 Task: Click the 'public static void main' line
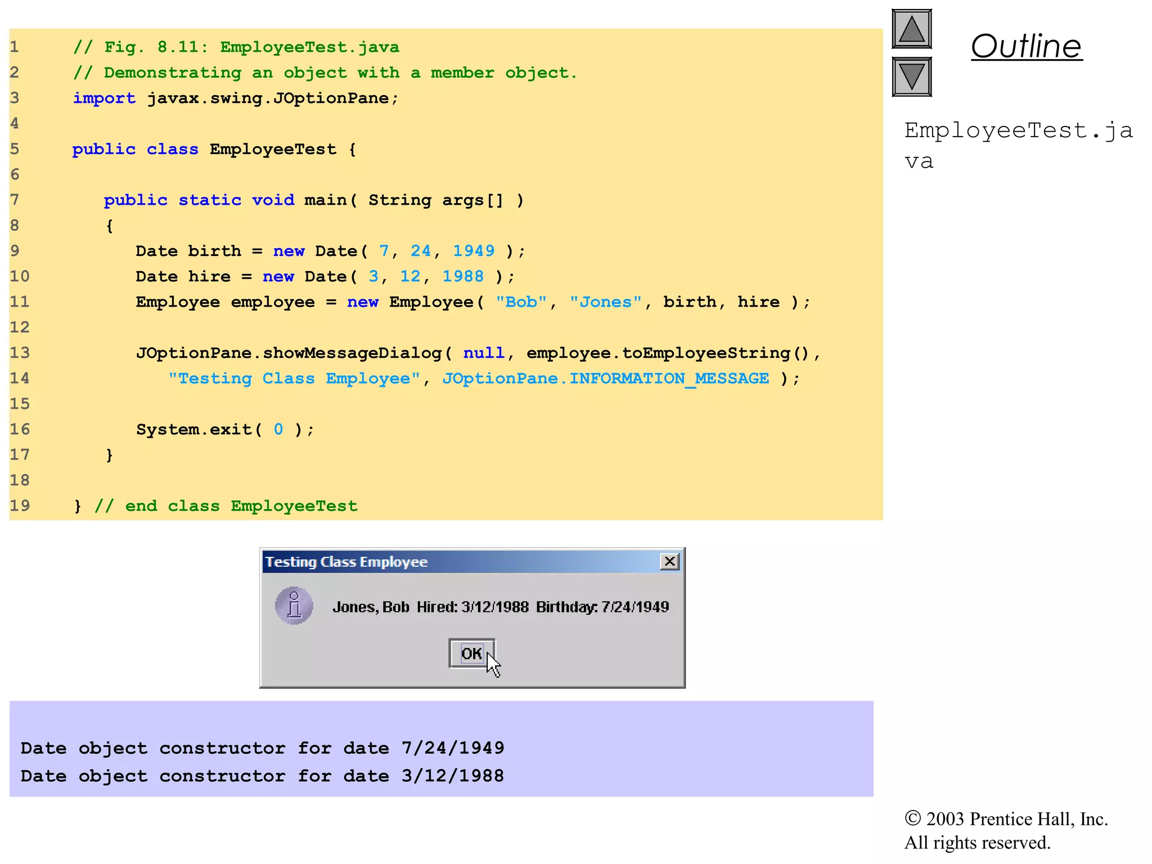pos(314,200)
